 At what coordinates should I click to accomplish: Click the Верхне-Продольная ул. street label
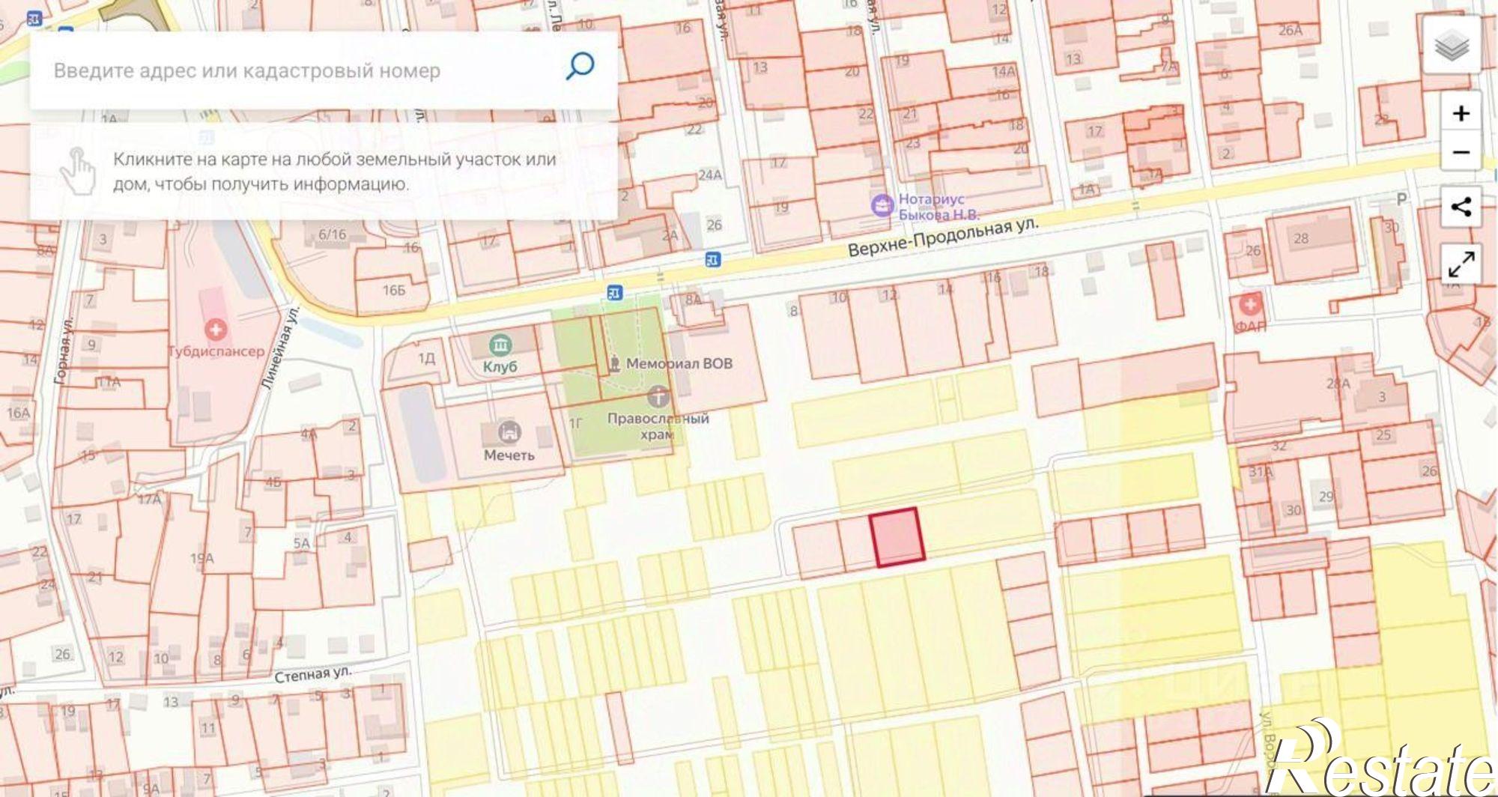(942, 237)
